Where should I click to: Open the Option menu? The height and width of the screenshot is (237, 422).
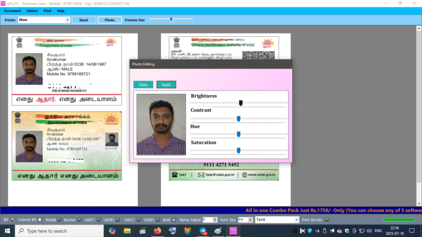tap(32, 11)
